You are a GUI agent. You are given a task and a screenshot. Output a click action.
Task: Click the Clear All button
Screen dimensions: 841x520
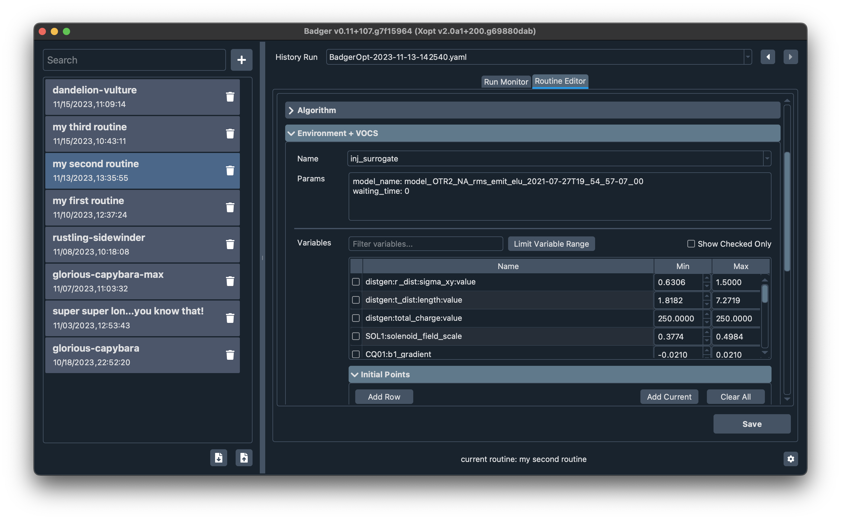[x=735, y=397]
